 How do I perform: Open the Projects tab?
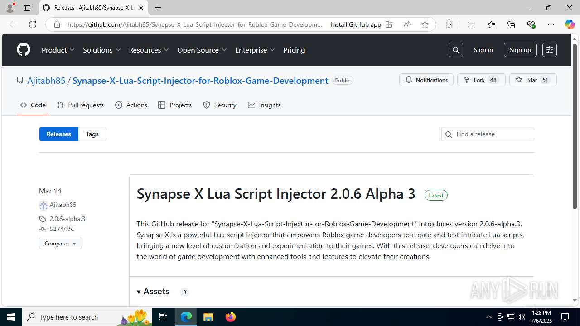(175, 105)
